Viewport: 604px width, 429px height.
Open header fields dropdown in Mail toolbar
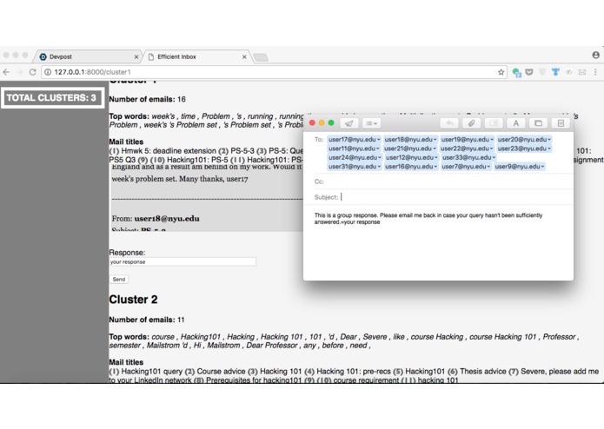point(372,123)
